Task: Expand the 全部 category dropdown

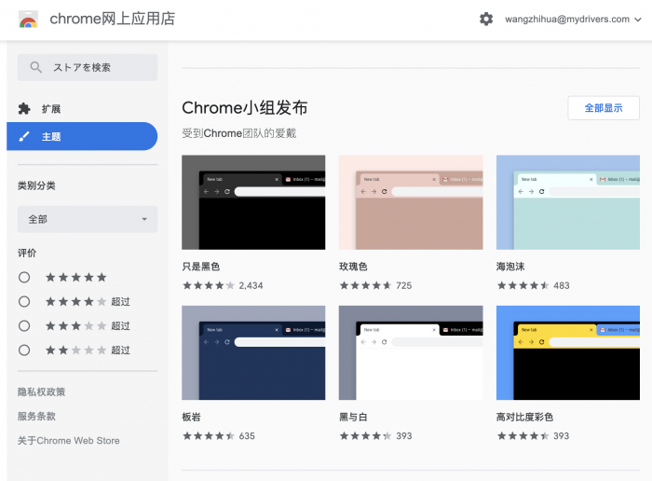Action: (88, 219)
